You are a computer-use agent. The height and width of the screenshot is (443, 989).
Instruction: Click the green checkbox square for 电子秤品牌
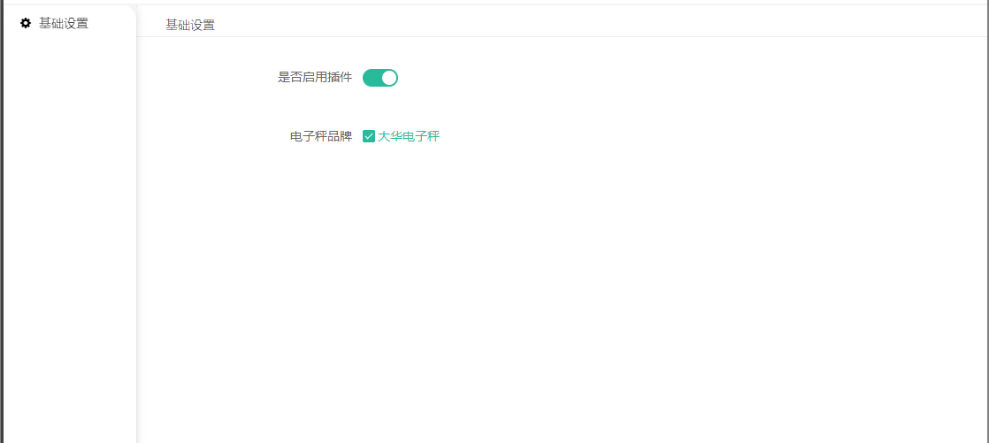[369, 136]
